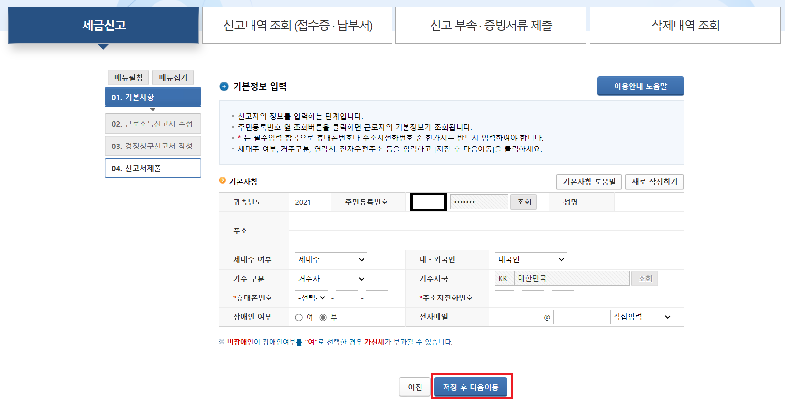Click 새로 작성하기 button
The height and width of the screenshot is (405, 785).
coord(655,182)
